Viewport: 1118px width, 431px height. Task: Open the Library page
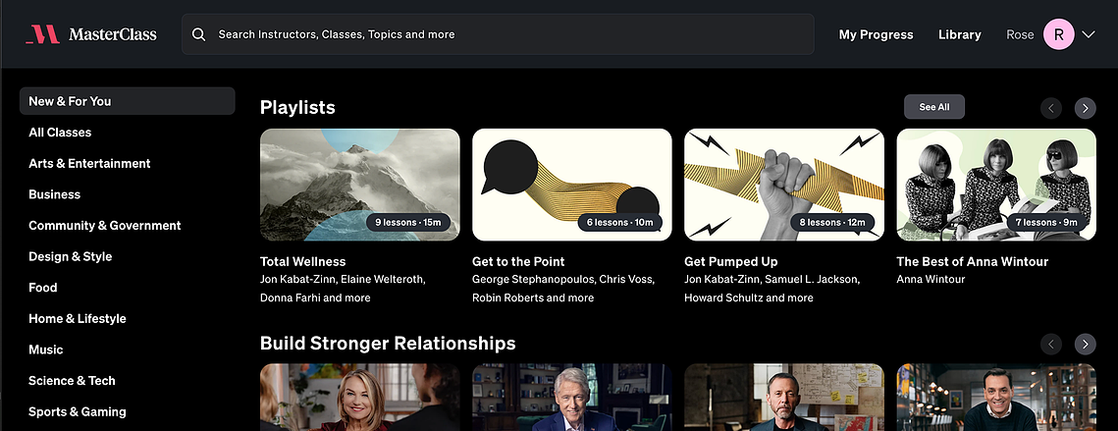[960, 34]
